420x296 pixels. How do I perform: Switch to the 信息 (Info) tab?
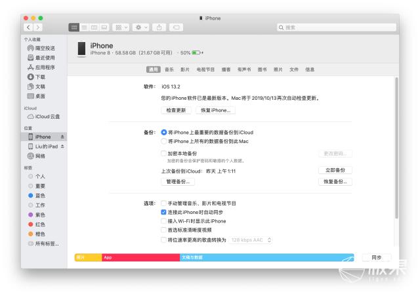click(x=310, y=70)
